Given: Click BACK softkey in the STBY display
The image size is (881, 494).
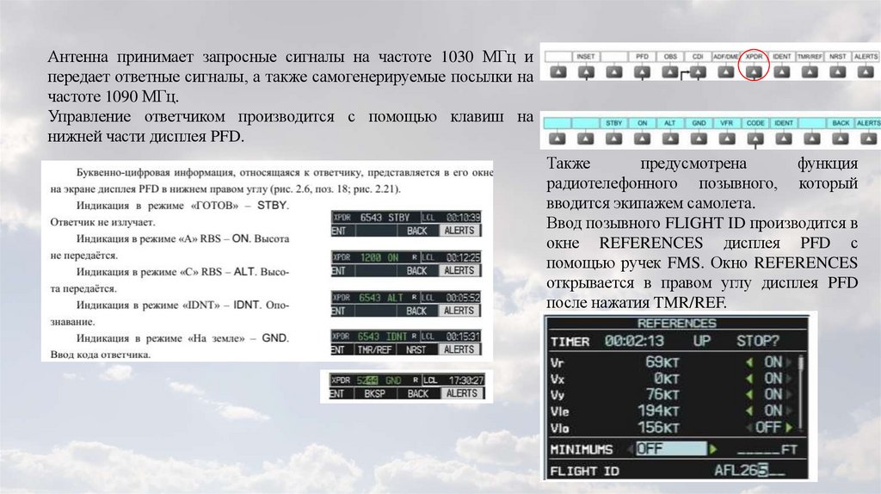Looking at the screenshot, I should pos(417,231).
